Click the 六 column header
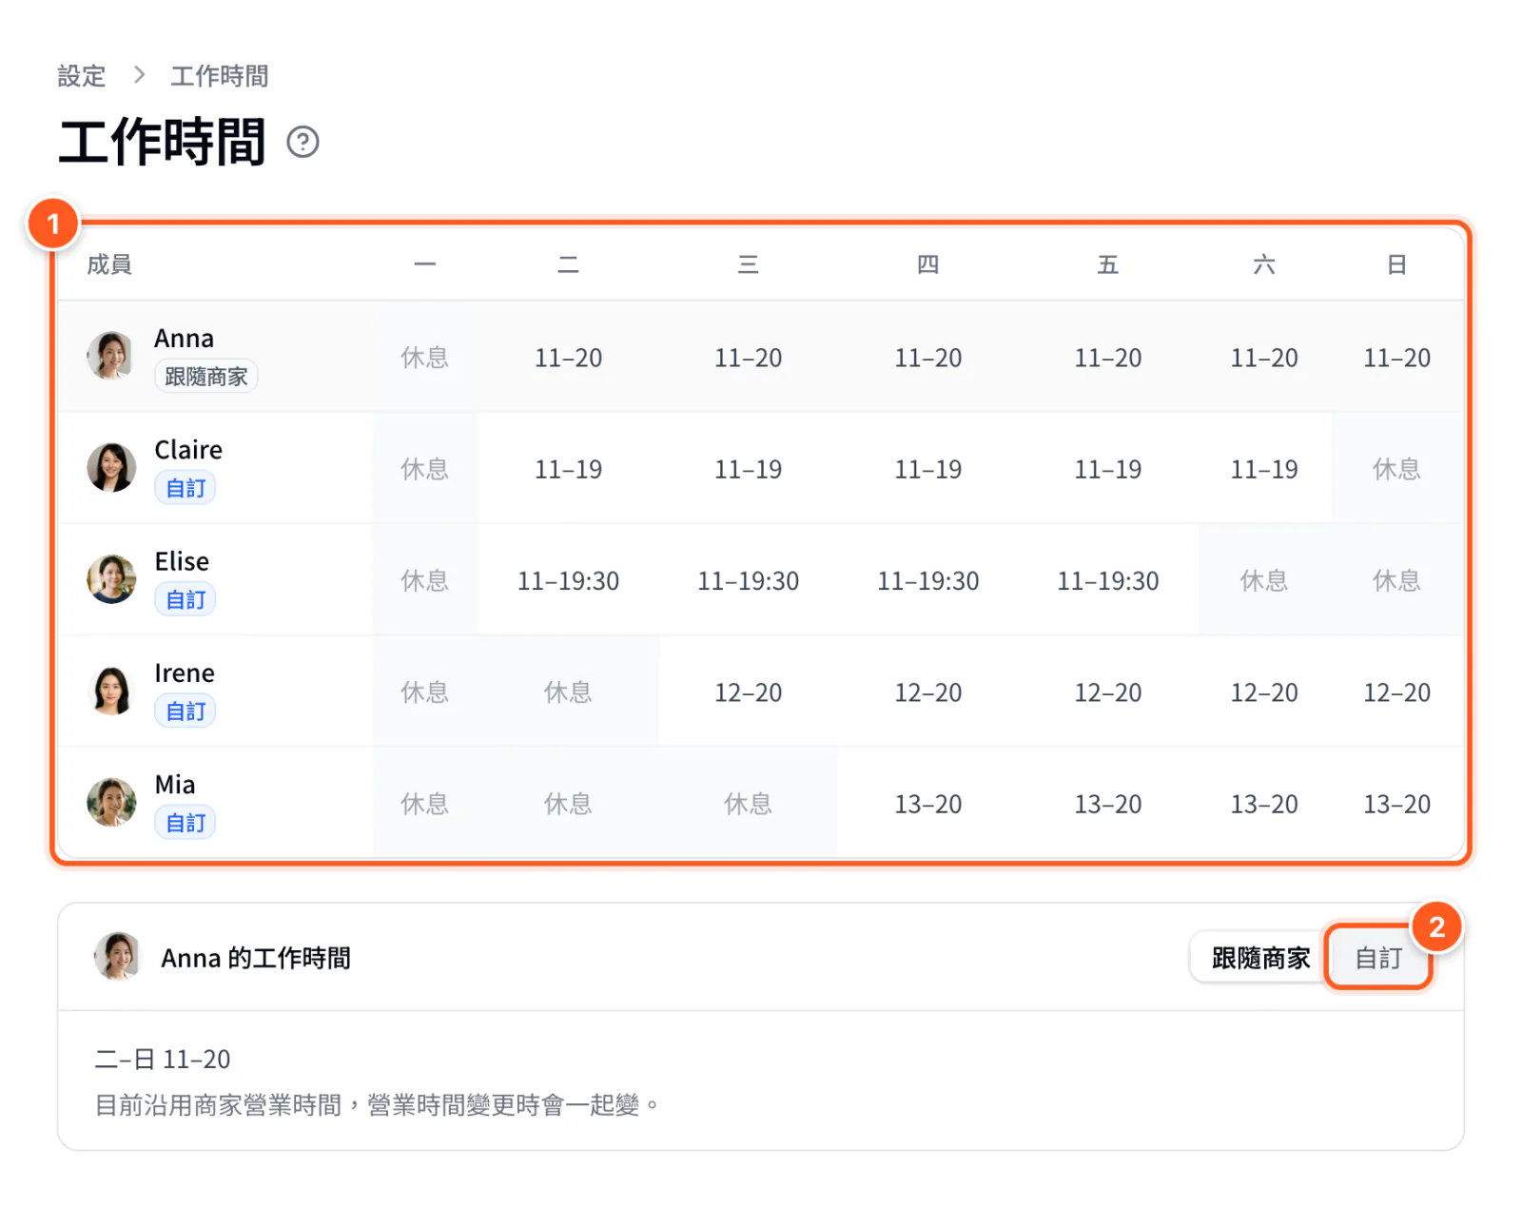This screenshot has width=1522, height=1208. click(x=1263, y=264)
